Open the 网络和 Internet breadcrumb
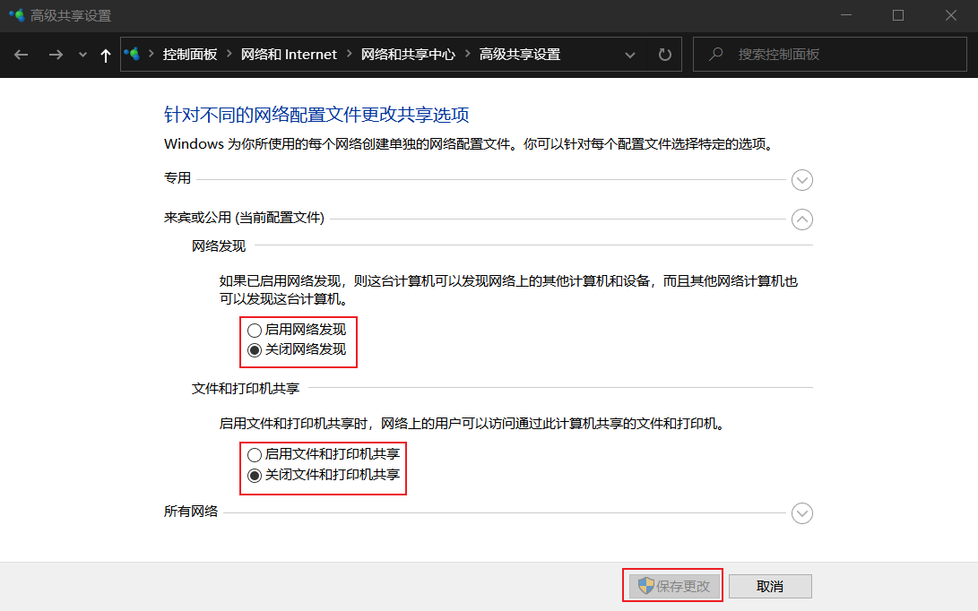978x611 pixels. (289, 55)
